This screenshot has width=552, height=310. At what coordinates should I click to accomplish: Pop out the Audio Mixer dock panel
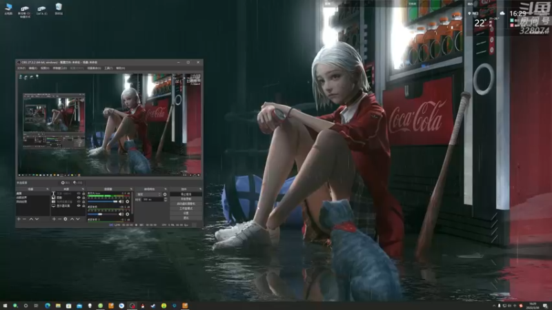coord(131,189)
